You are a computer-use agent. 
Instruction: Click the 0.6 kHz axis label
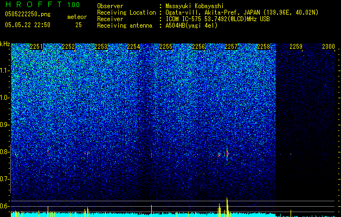point(5,206)
